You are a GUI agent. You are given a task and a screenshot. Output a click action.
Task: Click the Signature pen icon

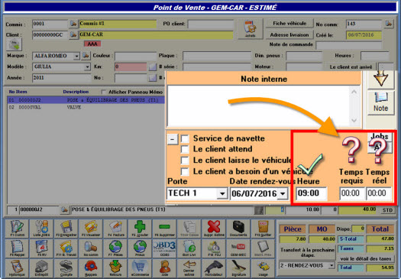(x=238, y=268)
